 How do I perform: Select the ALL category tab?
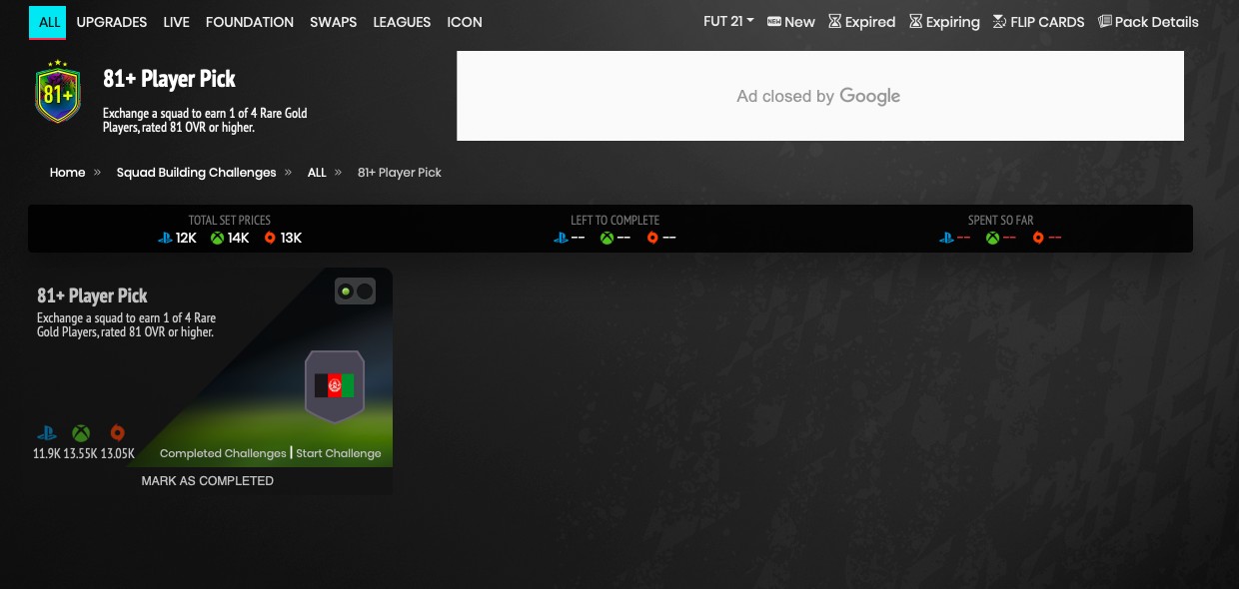[48, 22]
